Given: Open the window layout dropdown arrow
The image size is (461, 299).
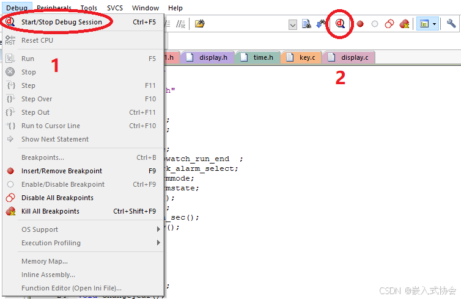Looking at the screenshot, I should pyautogui.click(x=435, y=24).
